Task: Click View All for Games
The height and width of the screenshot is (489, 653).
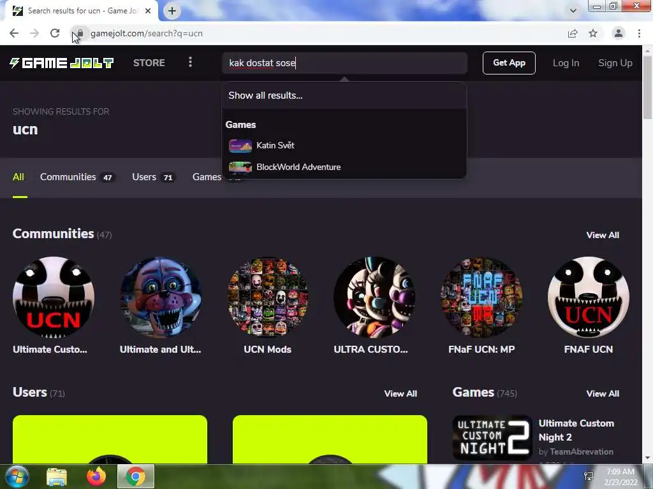Action: [x=603, y=393]
